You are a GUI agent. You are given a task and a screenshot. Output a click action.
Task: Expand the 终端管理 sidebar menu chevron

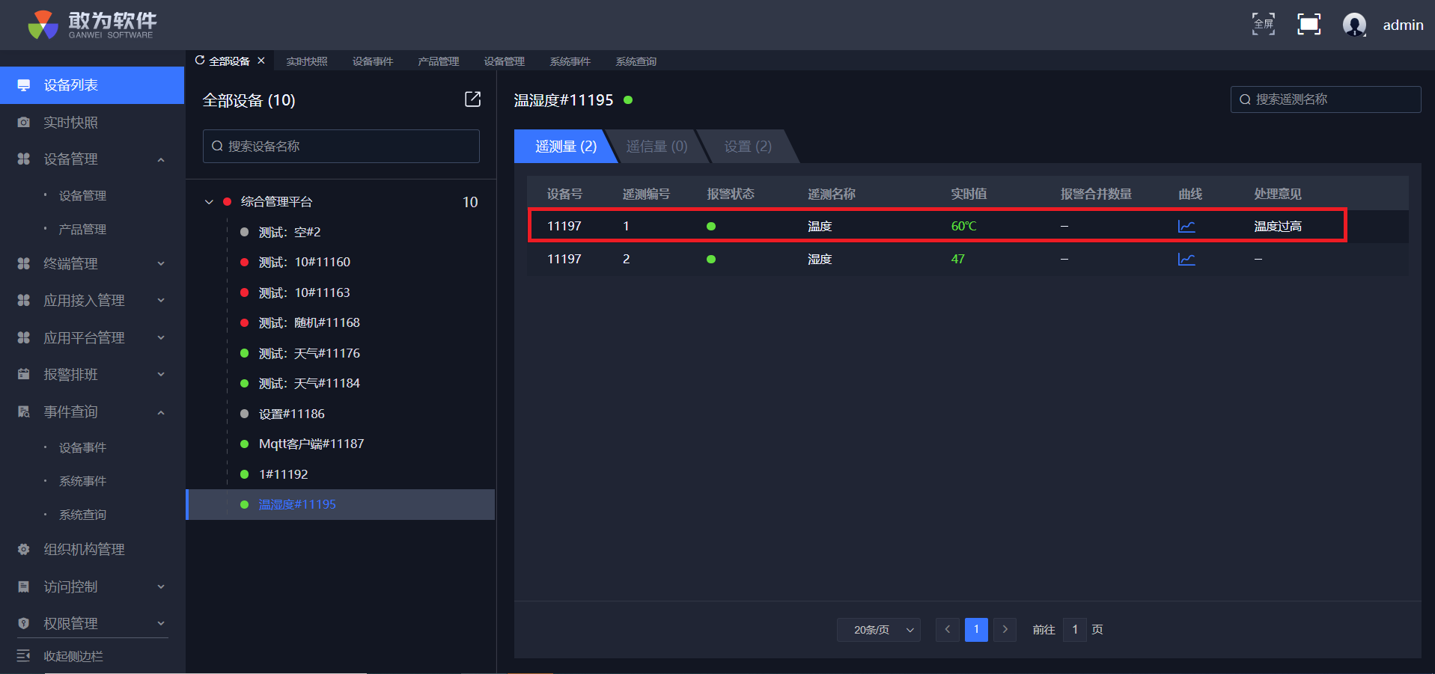161,263
